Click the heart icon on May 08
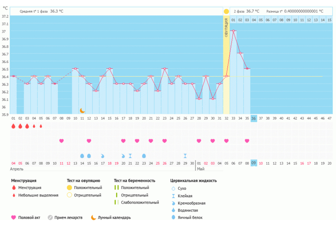 [247, 141]
